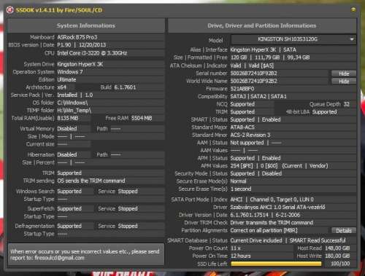Select the Power On Time value 12 hours
The image size is (365, 276).
coord(240,256)
